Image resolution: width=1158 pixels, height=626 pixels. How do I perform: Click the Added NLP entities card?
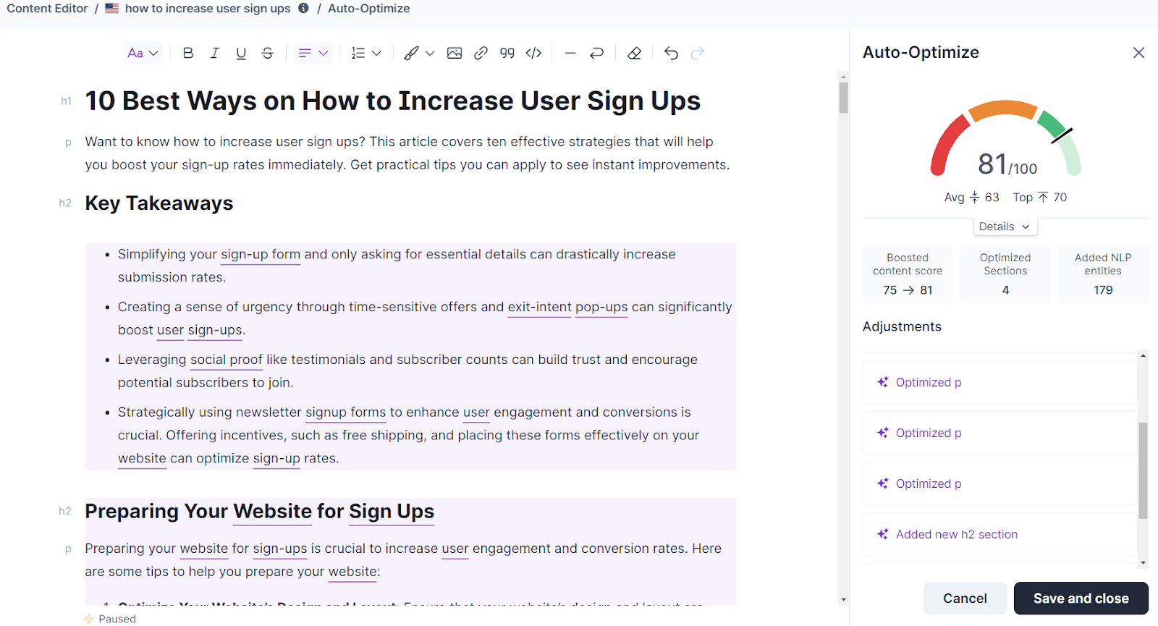(1103, 274)
